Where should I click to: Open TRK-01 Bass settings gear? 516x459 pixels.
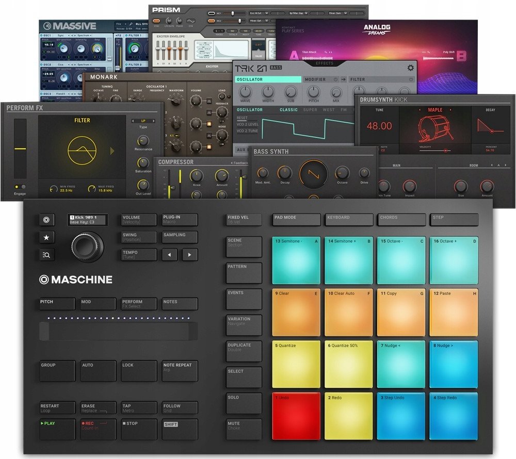411,68
